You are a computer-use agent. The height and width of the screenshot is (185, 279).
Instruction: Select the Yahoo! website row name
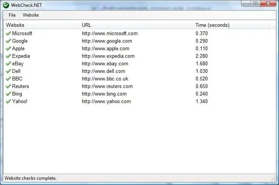20,101
